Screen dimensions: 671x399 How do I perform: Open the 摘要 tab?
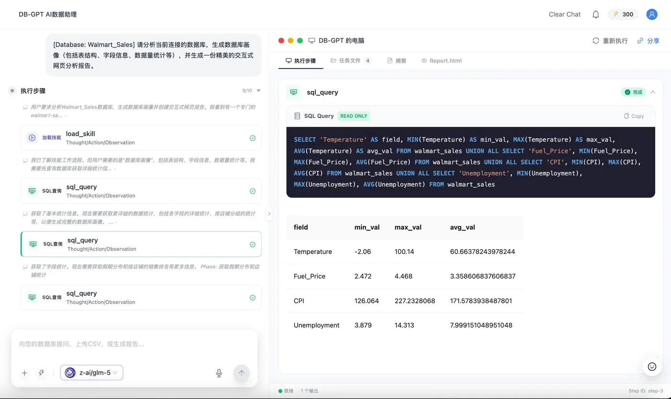click(397, 61)
